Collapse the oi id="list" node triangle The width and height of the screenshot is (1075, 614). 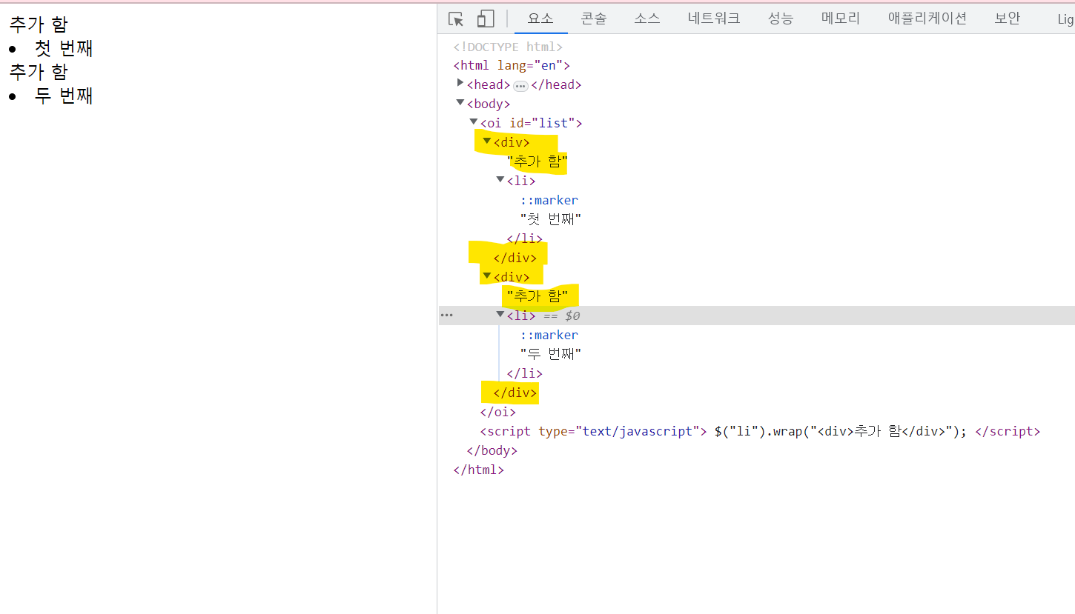pos(474,121)
